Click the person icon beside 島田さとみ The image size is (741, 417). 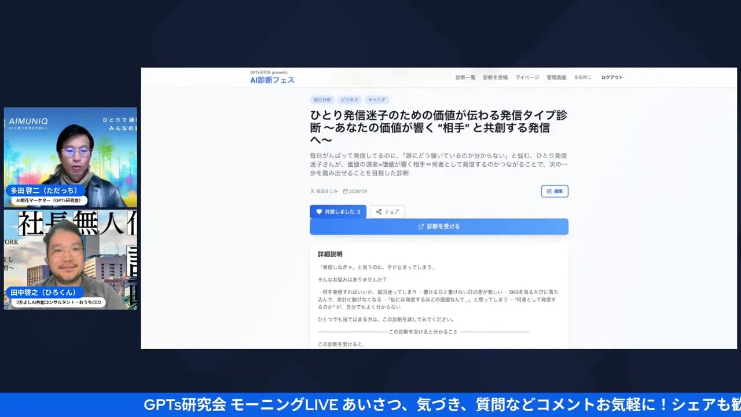(x=313, y=191)
